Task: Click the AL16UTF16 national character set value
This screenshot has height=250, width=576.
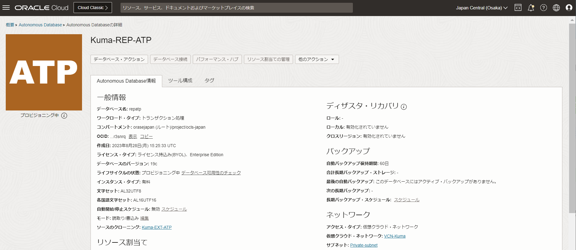Action: click(145, 200)
